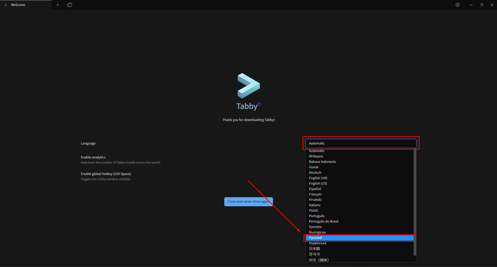This screenshot has width=497, height=267.
Task: Choose Українська from the list
Action: (x=359, y=243)
